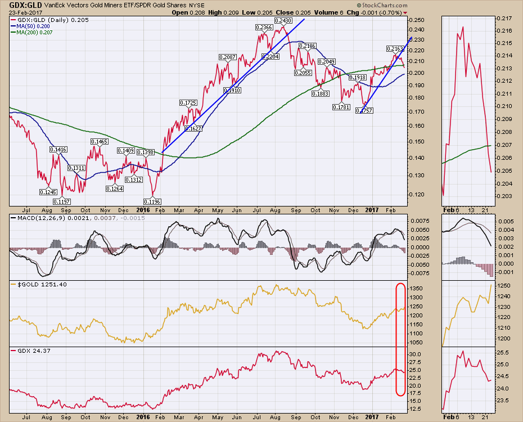
Task: Click the 0.2163 price label
Action: (x=395, y=49)
